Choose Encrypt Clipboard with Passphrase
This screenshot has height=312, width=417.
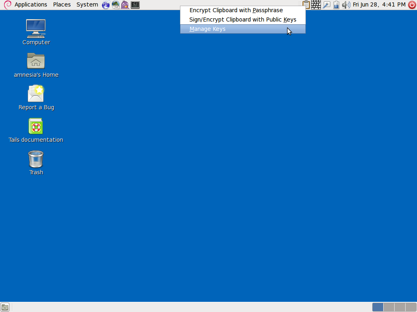click(x=243, y=10)
